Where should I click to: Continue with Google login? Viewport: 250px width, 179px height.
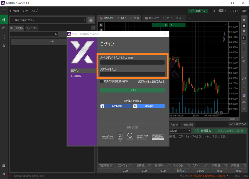tap(149, 106)
